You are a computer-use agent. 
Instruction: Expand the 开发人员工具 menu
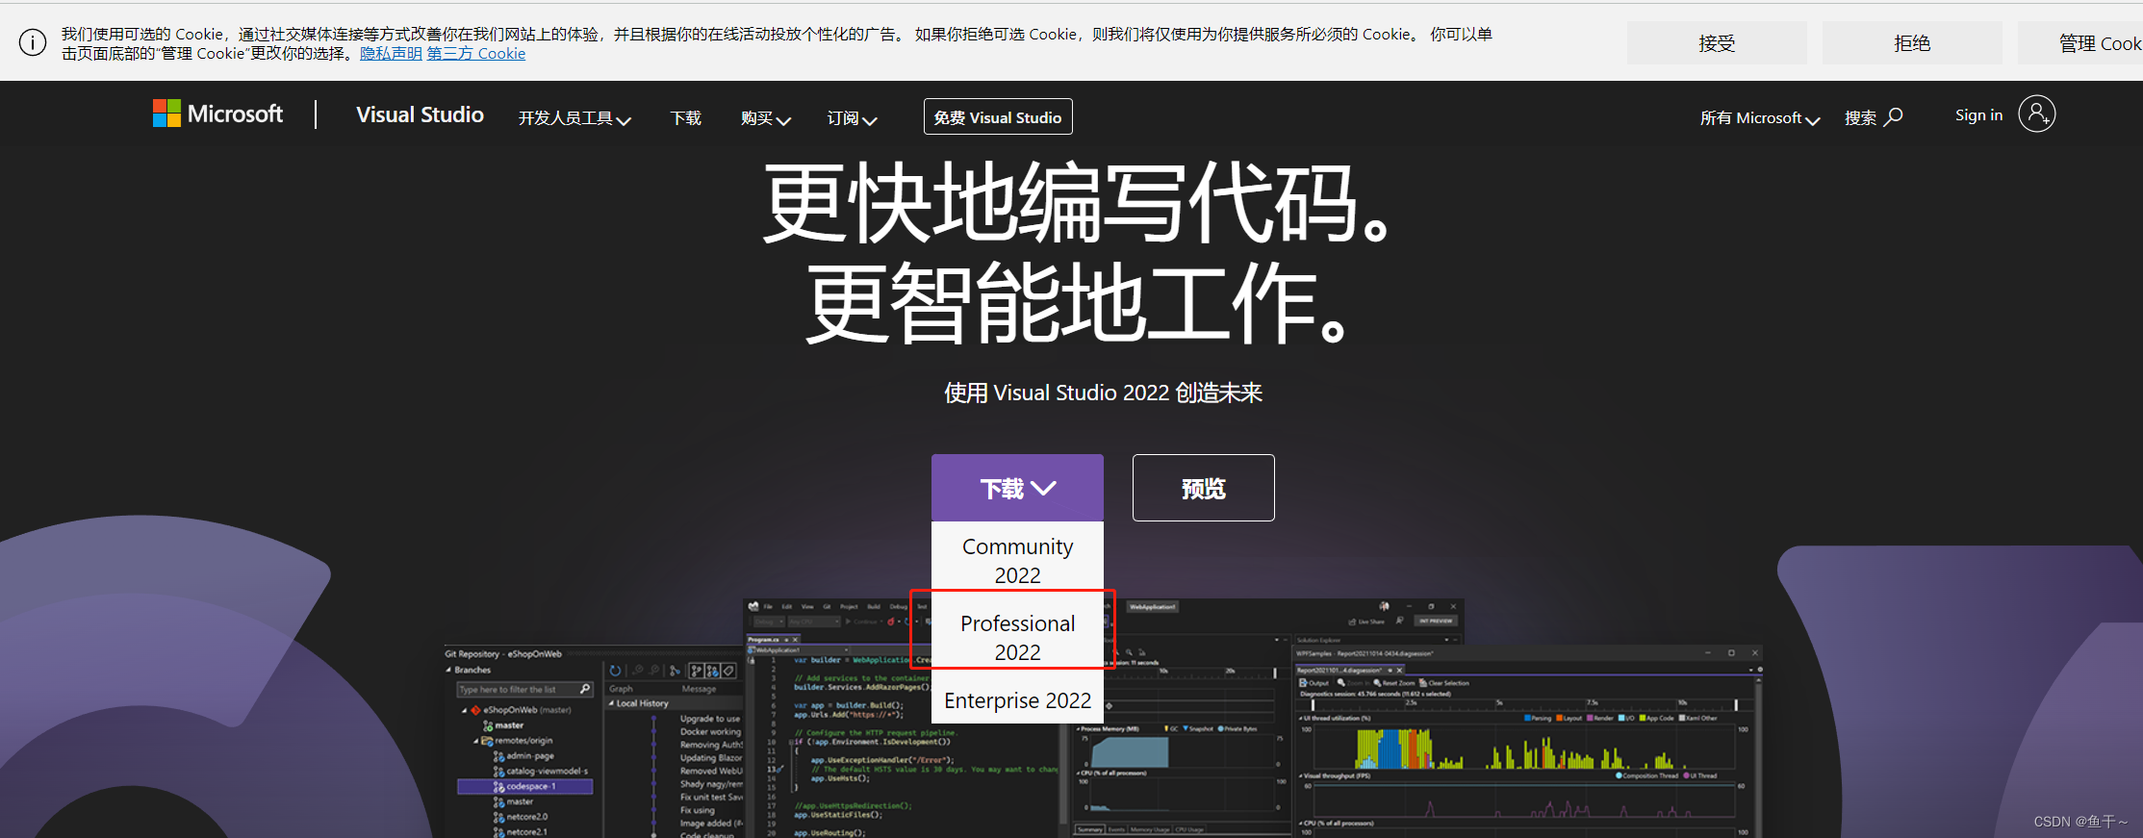point(574,117)
